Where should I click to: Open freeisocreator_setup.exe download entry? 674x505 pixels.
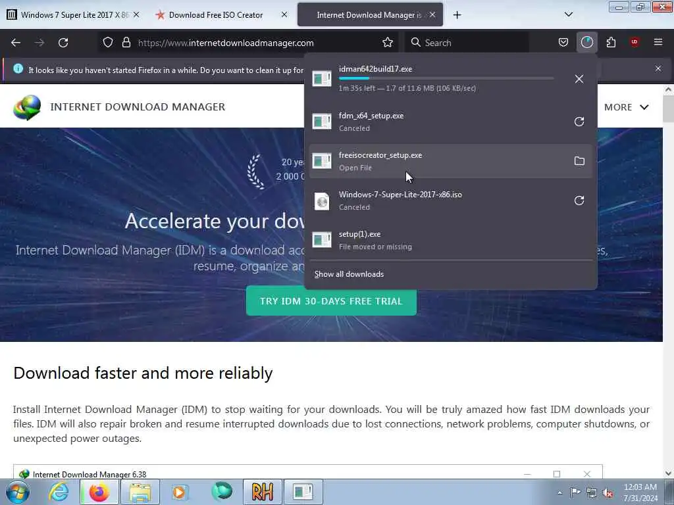click(450, 161)
